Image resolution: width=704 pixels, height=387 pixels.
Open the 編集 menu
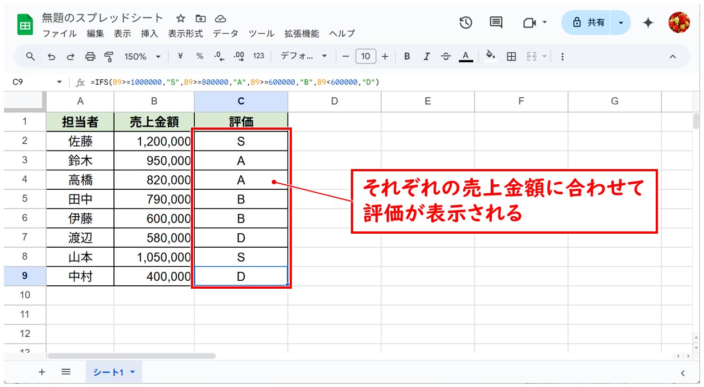coord(95,34)
